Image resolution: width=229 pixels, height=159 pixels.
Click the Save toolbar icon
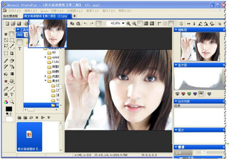click(19, 24)
